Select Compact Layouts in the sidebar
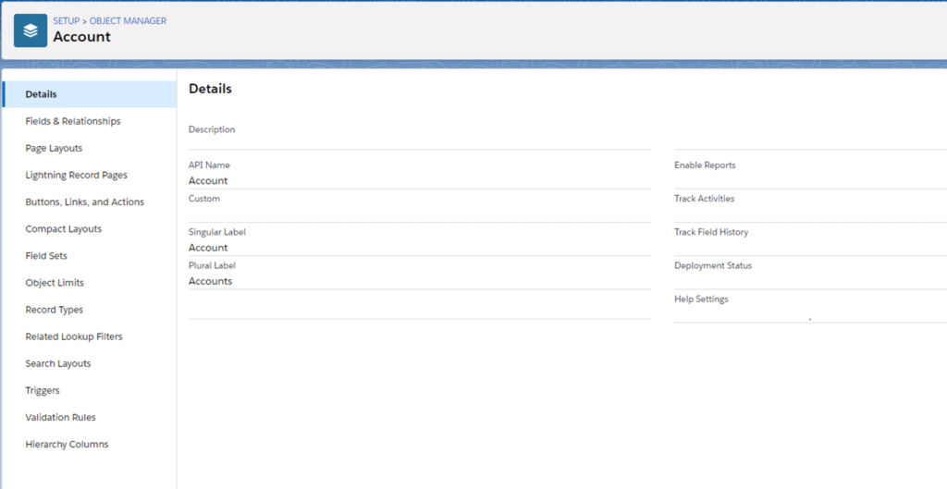The image size is (947, 489). pos(64,229)
